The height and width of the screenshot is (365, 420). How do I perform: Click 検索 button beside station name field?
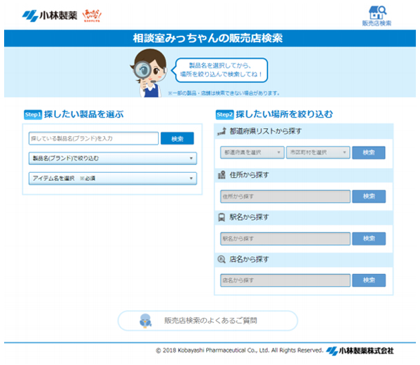coord(369,238)
